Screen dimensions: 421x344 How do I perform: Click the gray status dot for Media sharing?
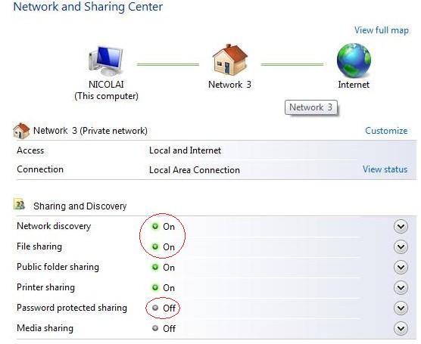(x=155, y=328)
